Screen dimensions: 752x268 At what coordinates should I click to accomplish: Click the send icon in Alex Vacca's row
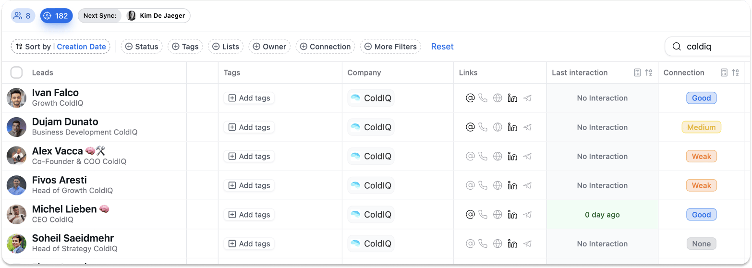point(527,156)
